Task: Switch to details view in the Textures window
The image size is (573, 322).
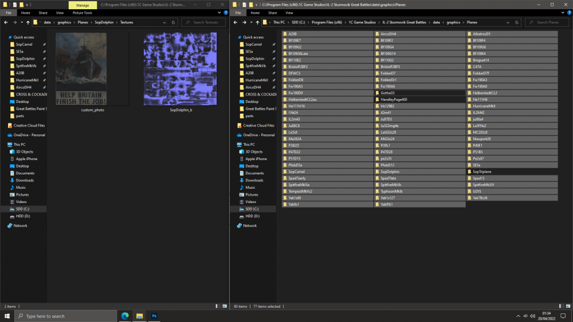Action: [x=217, y=307]
